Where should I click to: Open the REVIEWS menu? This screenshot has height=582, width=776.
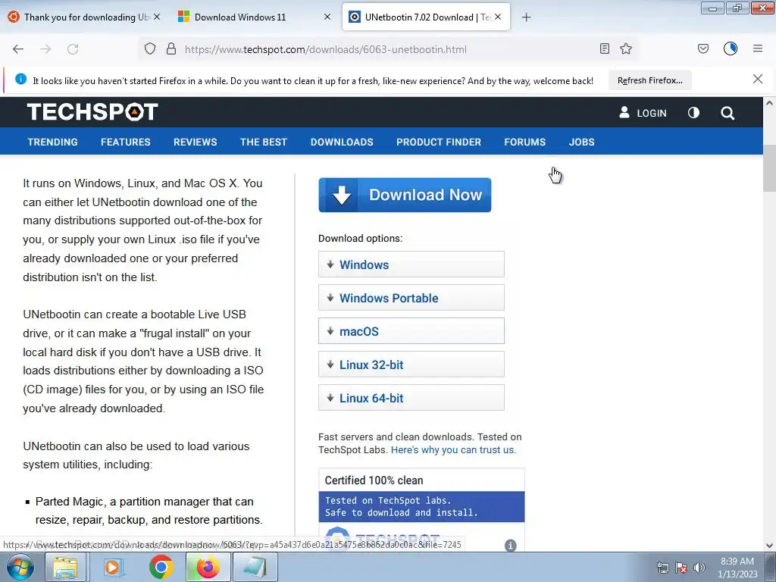[195, 142]
